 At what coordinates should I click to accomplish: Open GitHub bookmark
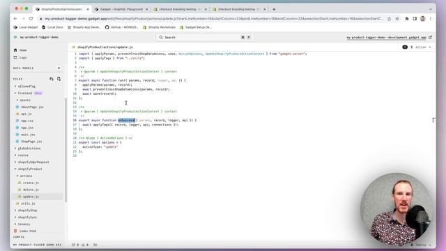click(121, 27)
